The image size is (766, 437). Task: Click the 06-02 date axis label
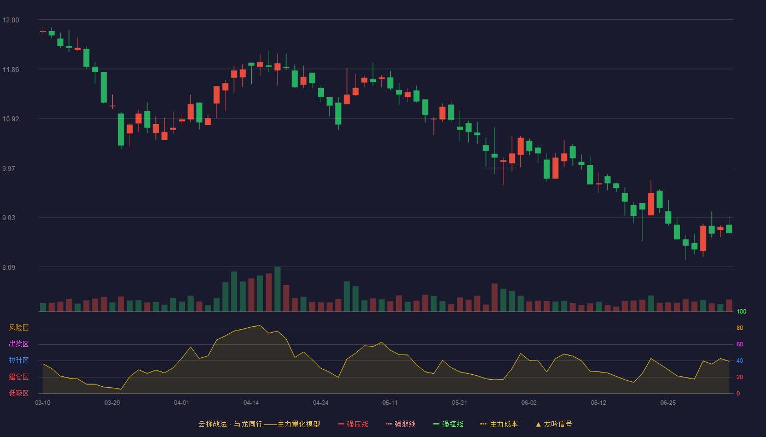529,403
